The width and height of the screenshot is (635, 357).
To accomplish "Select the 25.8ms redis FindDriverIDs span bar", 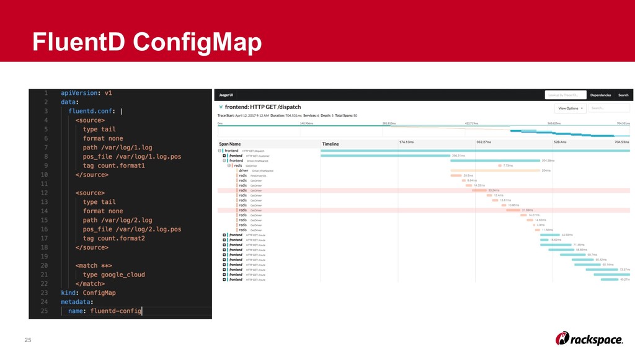I will [456, 175].
